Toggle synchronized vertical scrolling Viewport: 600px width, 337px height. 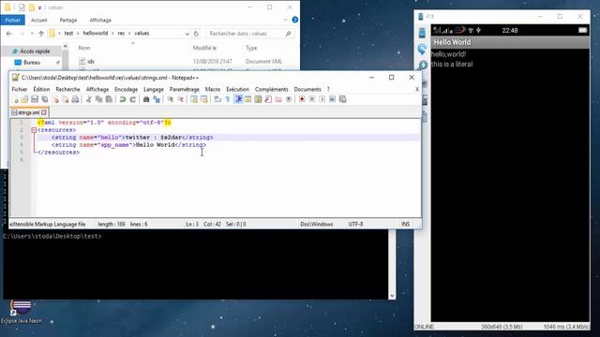tap(194, 99)
